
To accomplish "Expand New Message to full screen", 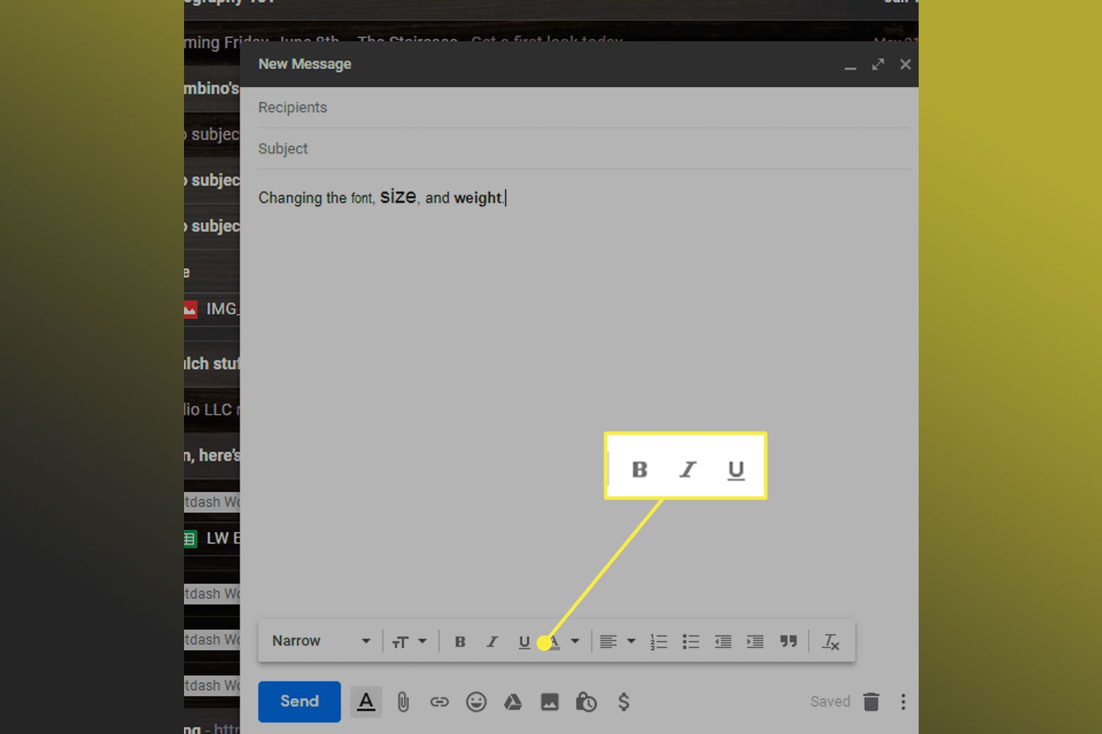I will point(878,65).
